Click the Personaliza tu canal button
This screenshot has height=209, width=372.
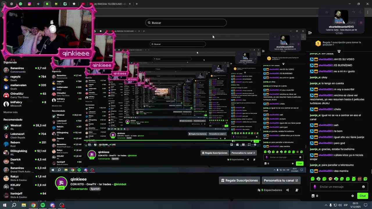pos(281,181)
